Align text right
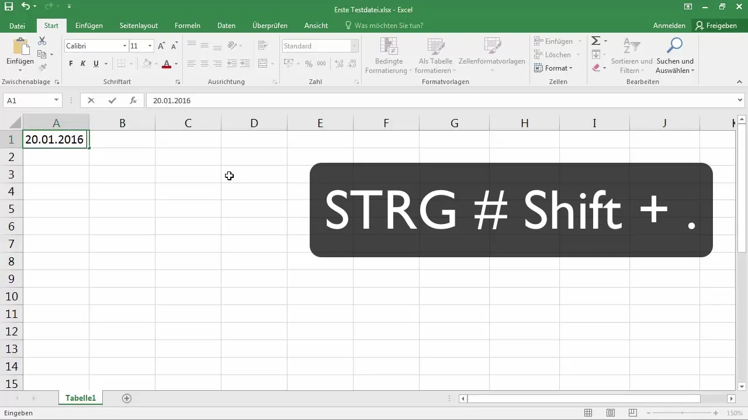This screenshot has height=420, width=748. (217, 64)
